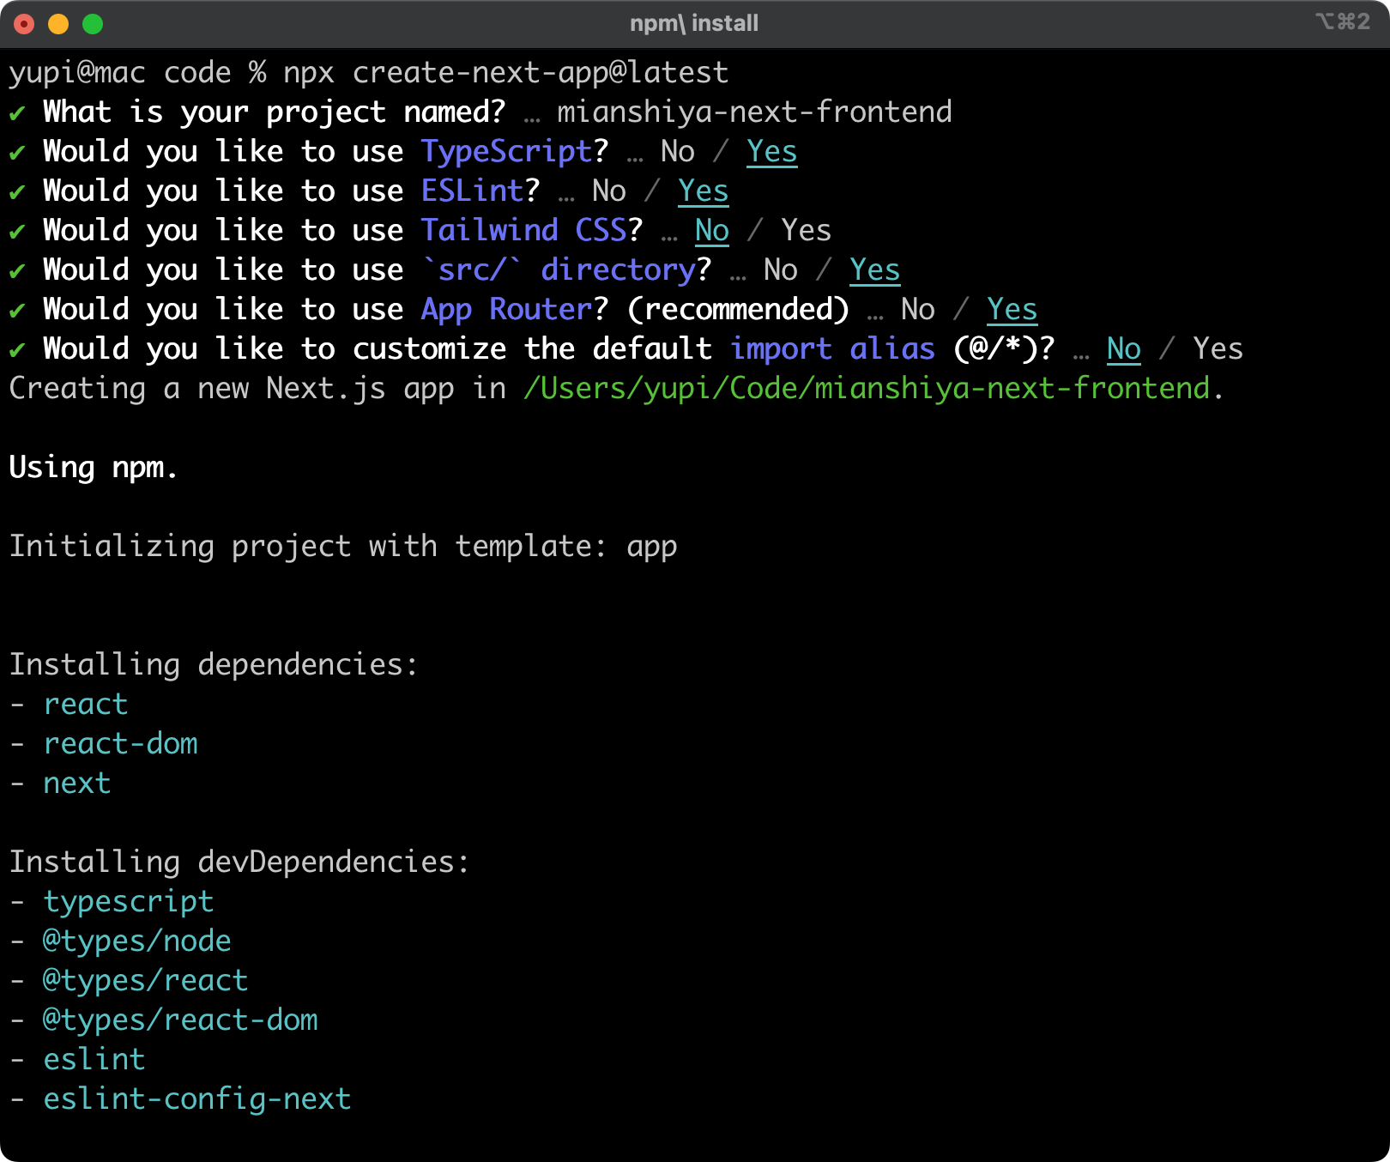Click the green checkmark beside the project name question
The width and height of the screenshot is (1390, 1162).
pyautogui.click(x=17, y=112)
